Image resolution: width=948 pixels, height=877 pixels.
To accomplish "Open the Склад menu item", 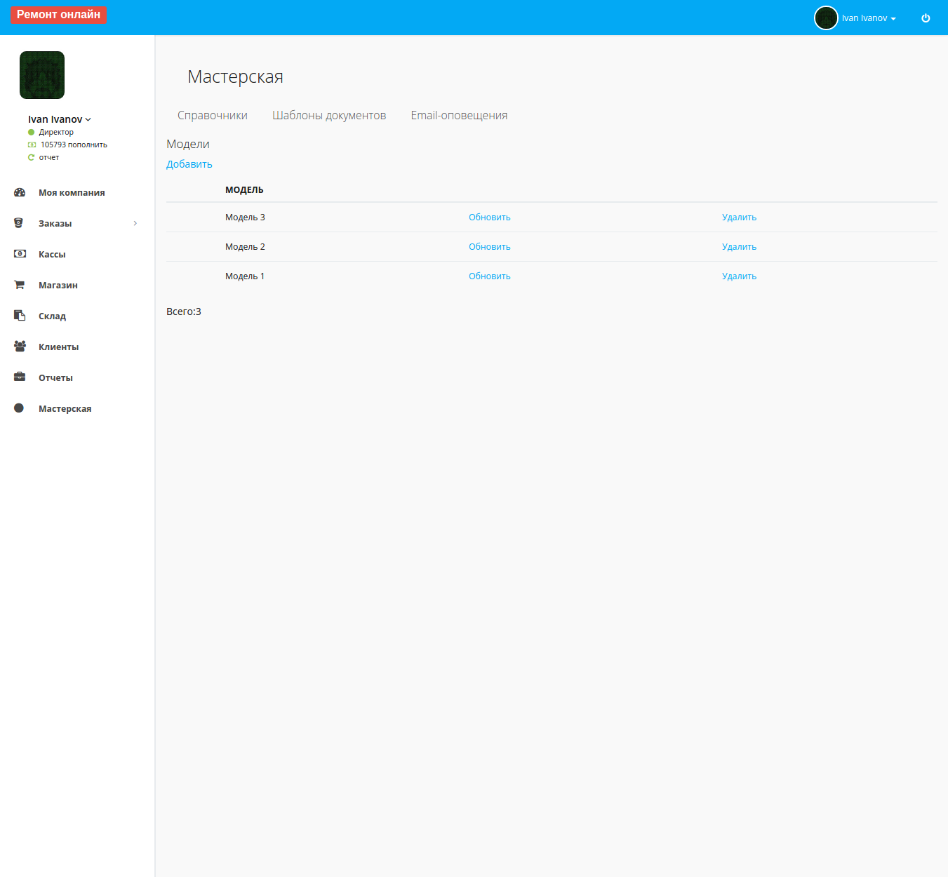I will [x=52, y=316].
